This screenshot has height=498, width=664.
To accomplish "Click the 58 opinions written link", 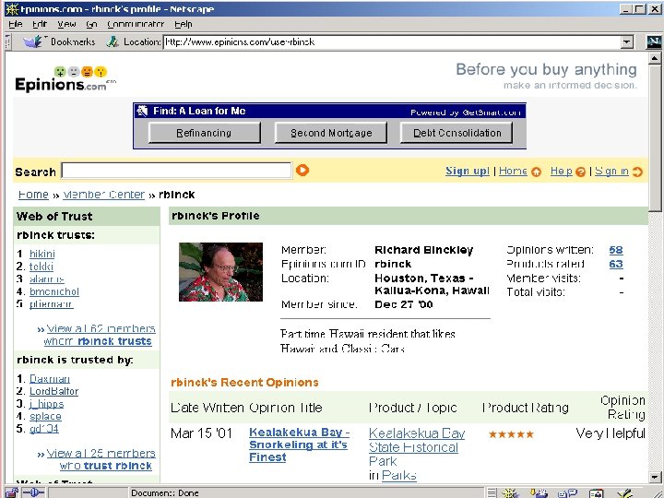I will (x=616, y=250).
